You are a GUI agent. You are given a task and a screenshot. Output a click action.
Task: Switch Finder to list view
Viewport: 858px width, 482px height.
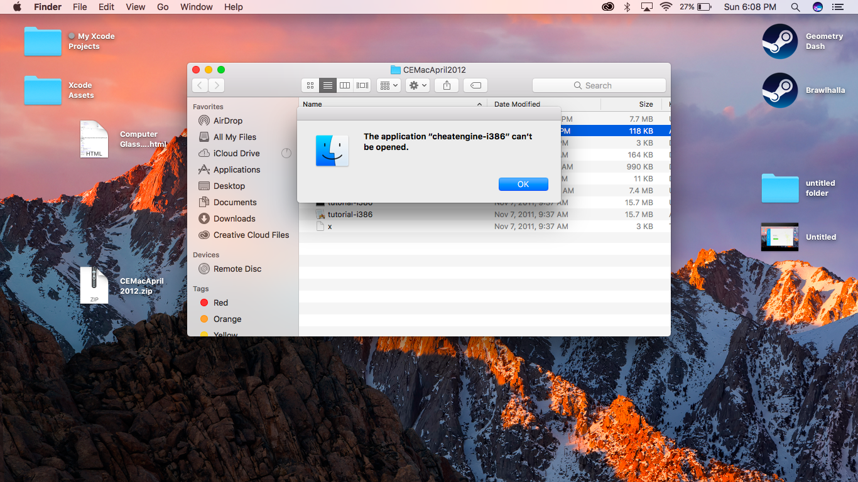point(327,85)
